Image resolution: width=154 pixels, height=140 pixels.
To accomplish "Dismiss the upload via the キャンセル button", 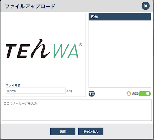I will pos(91,131).
